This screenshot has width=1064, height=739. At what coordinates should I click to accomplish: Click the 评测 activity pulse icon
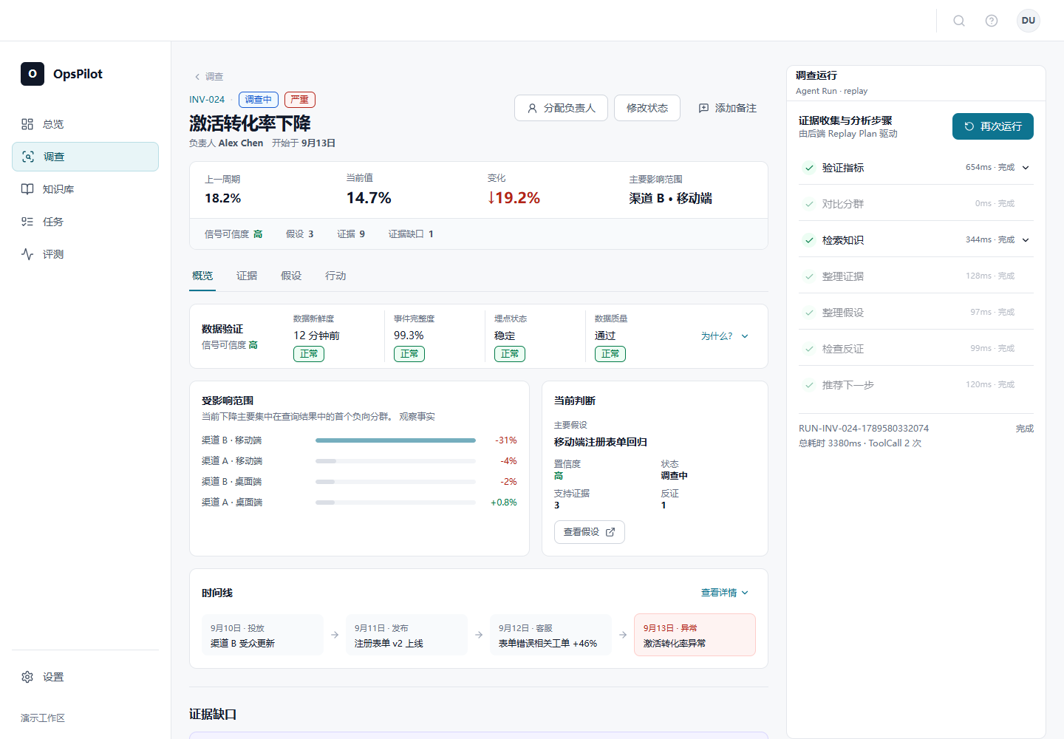[27, 254]
